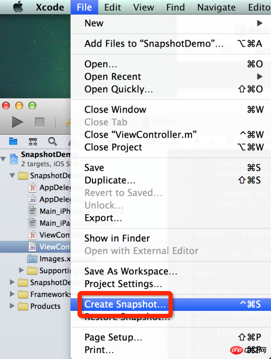Click Save As Workspace… menu item
Viewport: 271px width, 359px height.
131,271
